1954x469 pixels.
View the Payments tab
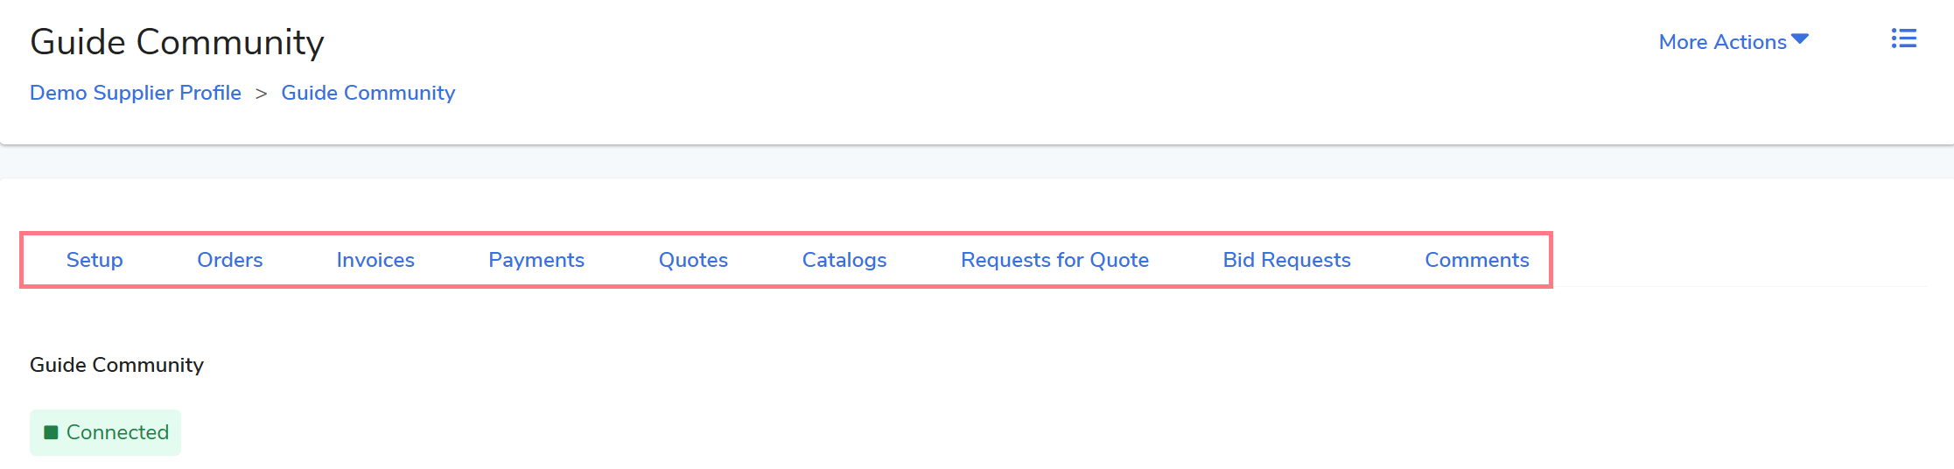(x=536, y=260)
